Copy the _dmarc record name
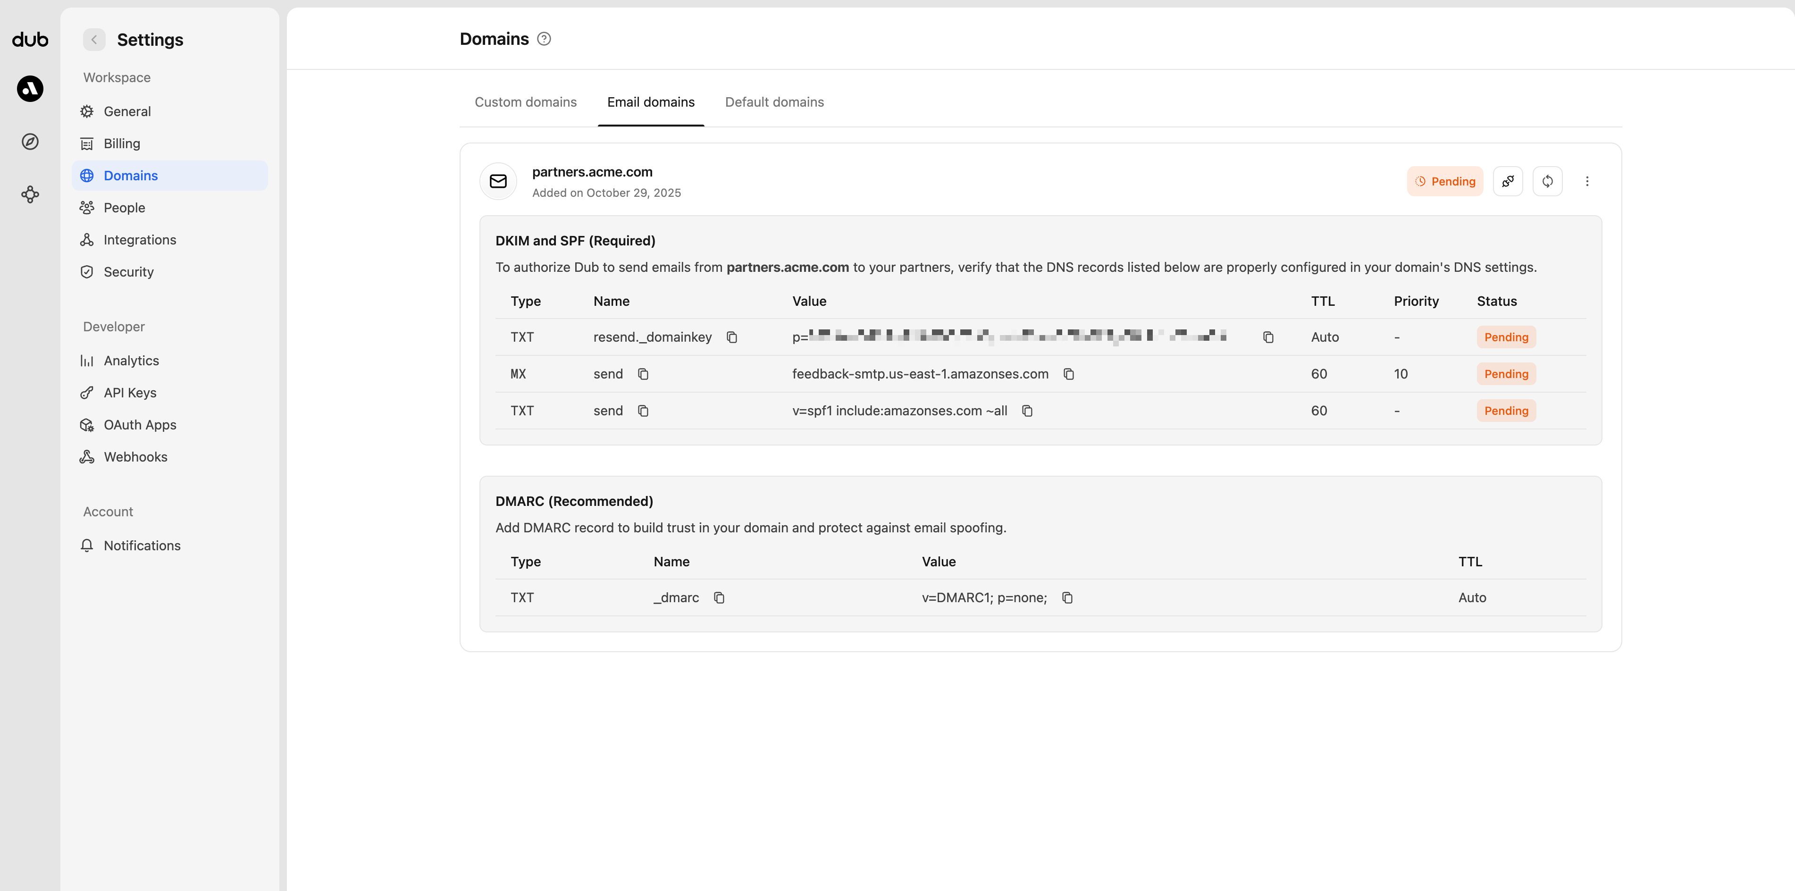Image resolution: width=1795 pixels, height=891 pixels. coord(719,598)
